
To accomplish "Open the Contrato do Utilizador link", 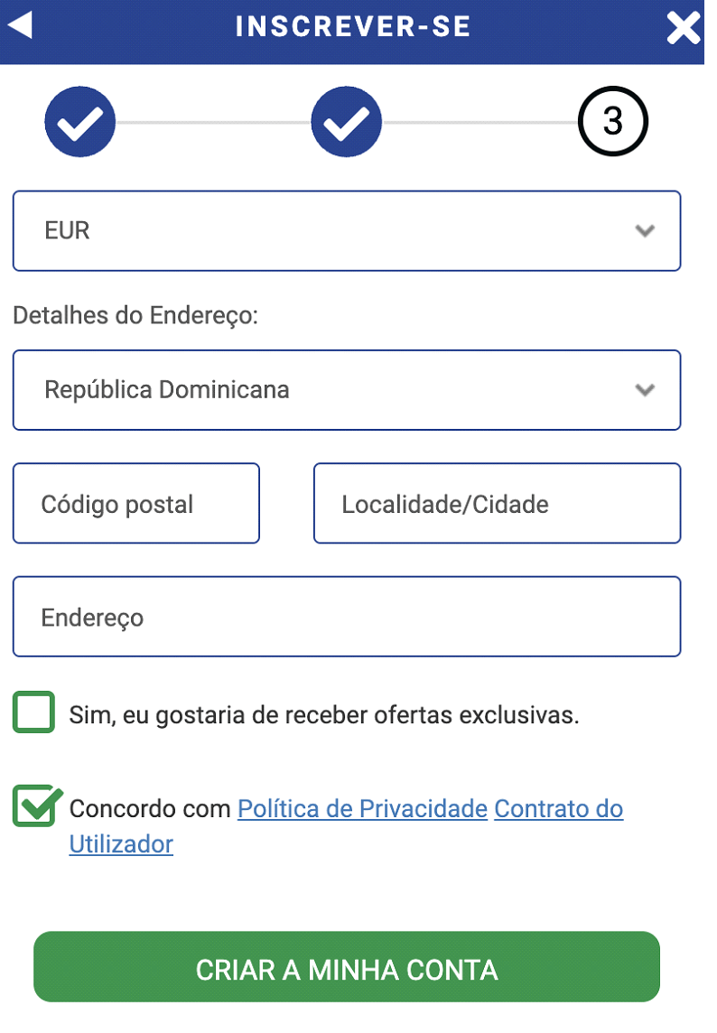I will [559, 809].
